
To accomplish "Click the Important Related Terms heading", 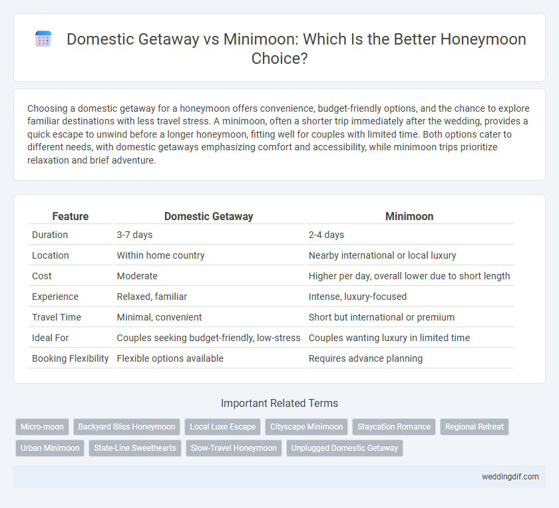I will (279, 403).
